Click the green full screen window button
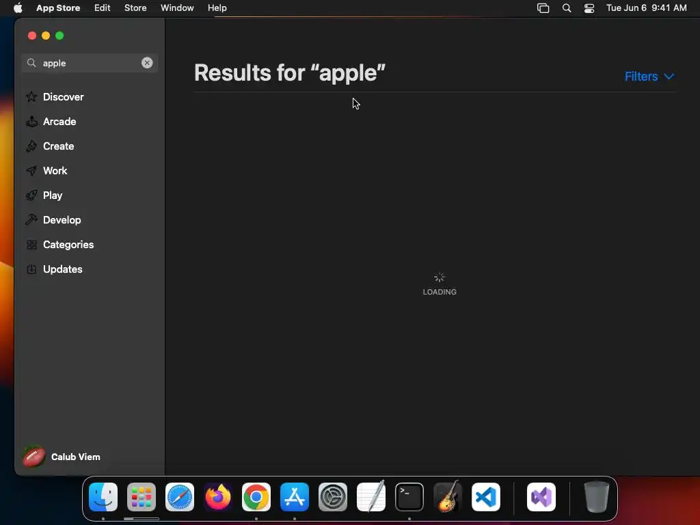The image size is (700, 525). (59, 36)
